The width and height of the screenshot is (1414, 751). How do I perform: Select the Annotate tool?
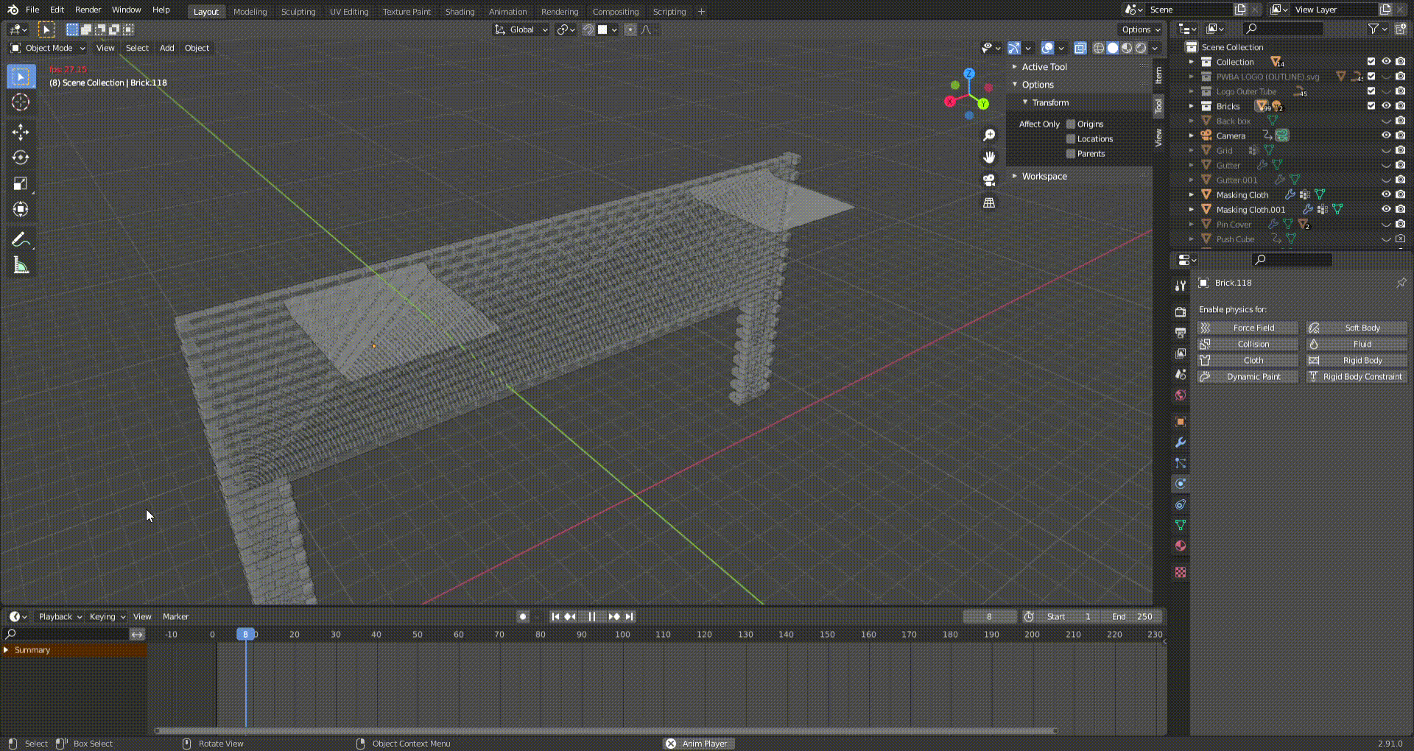[x=21, y=239]
